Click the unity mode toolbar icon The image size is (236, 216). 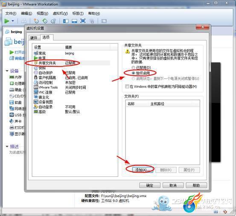(92, 21)
